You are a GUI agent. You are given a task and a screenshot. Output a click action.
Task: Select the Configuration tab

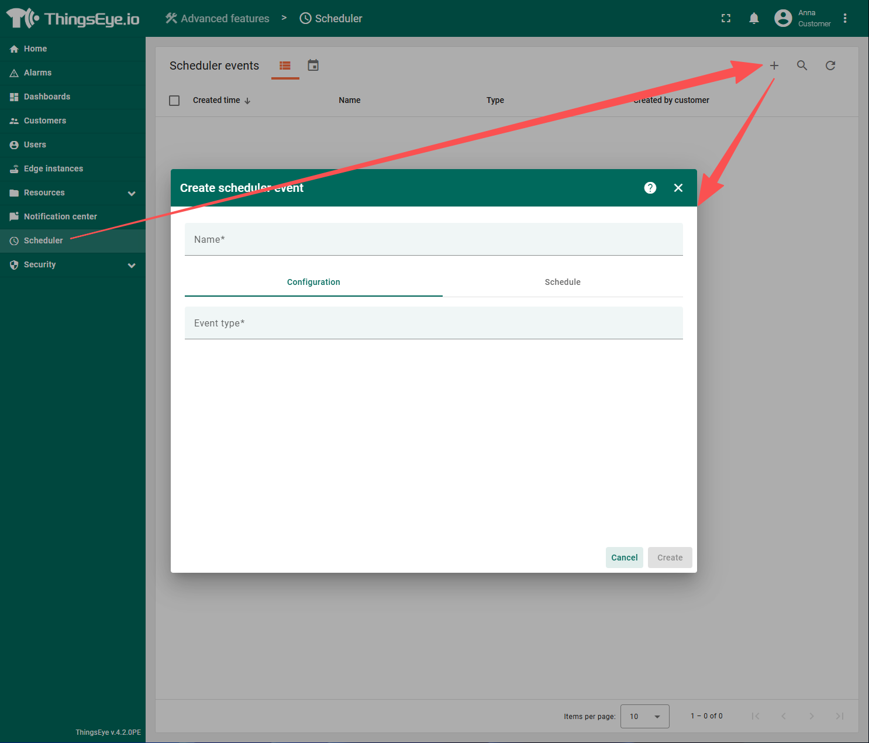pos(313,282)
